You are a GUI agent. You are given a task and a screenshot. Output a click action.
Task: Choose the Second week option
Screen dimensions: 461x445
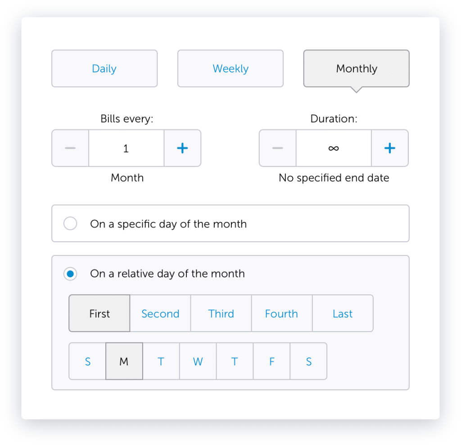(x=160, y=314)
